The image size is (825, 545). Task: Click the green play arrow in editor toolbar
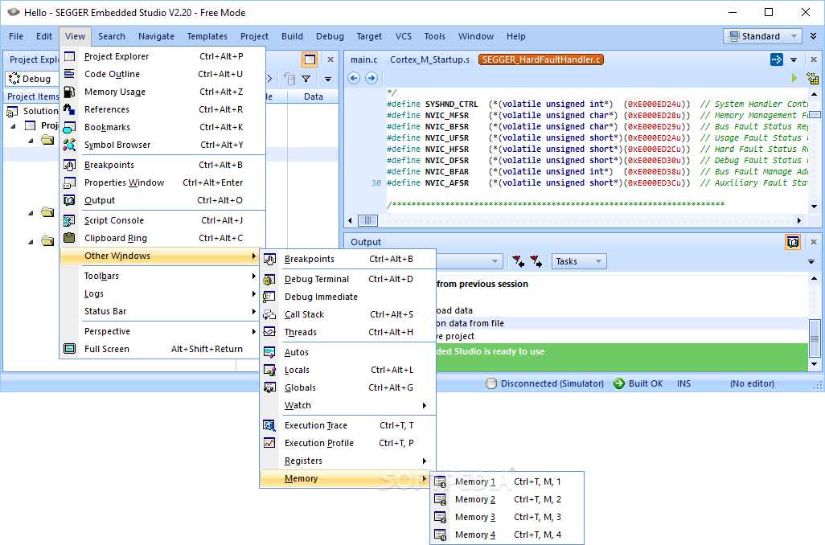click(x=794, y=79)
